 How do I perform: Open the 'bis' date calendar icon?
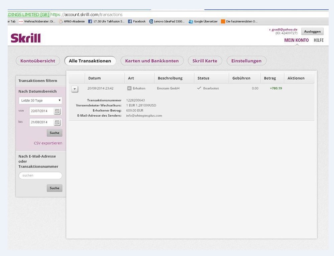[x=57, y=122]
